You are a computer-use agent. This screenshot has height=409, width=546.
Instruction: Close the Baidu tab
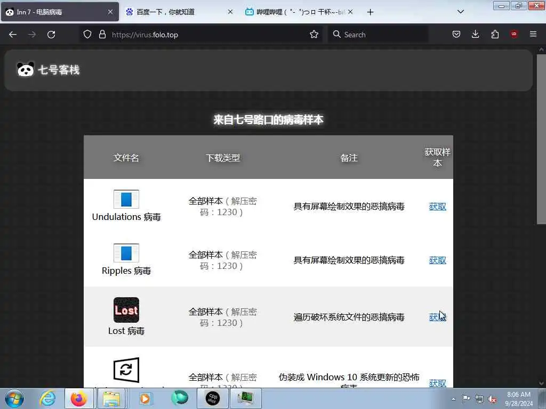(230, 12)
